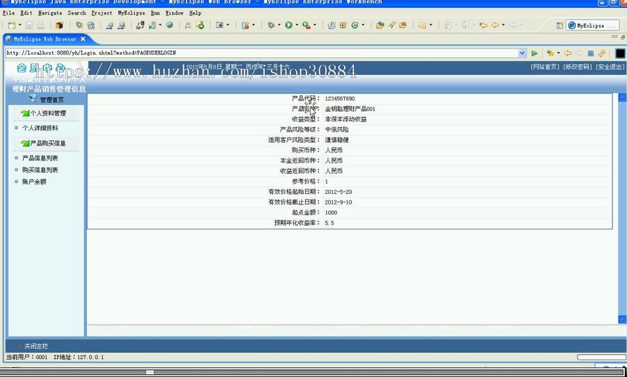Open the Search menu
This screenshot has width=627, height=377.
[77, 13]
